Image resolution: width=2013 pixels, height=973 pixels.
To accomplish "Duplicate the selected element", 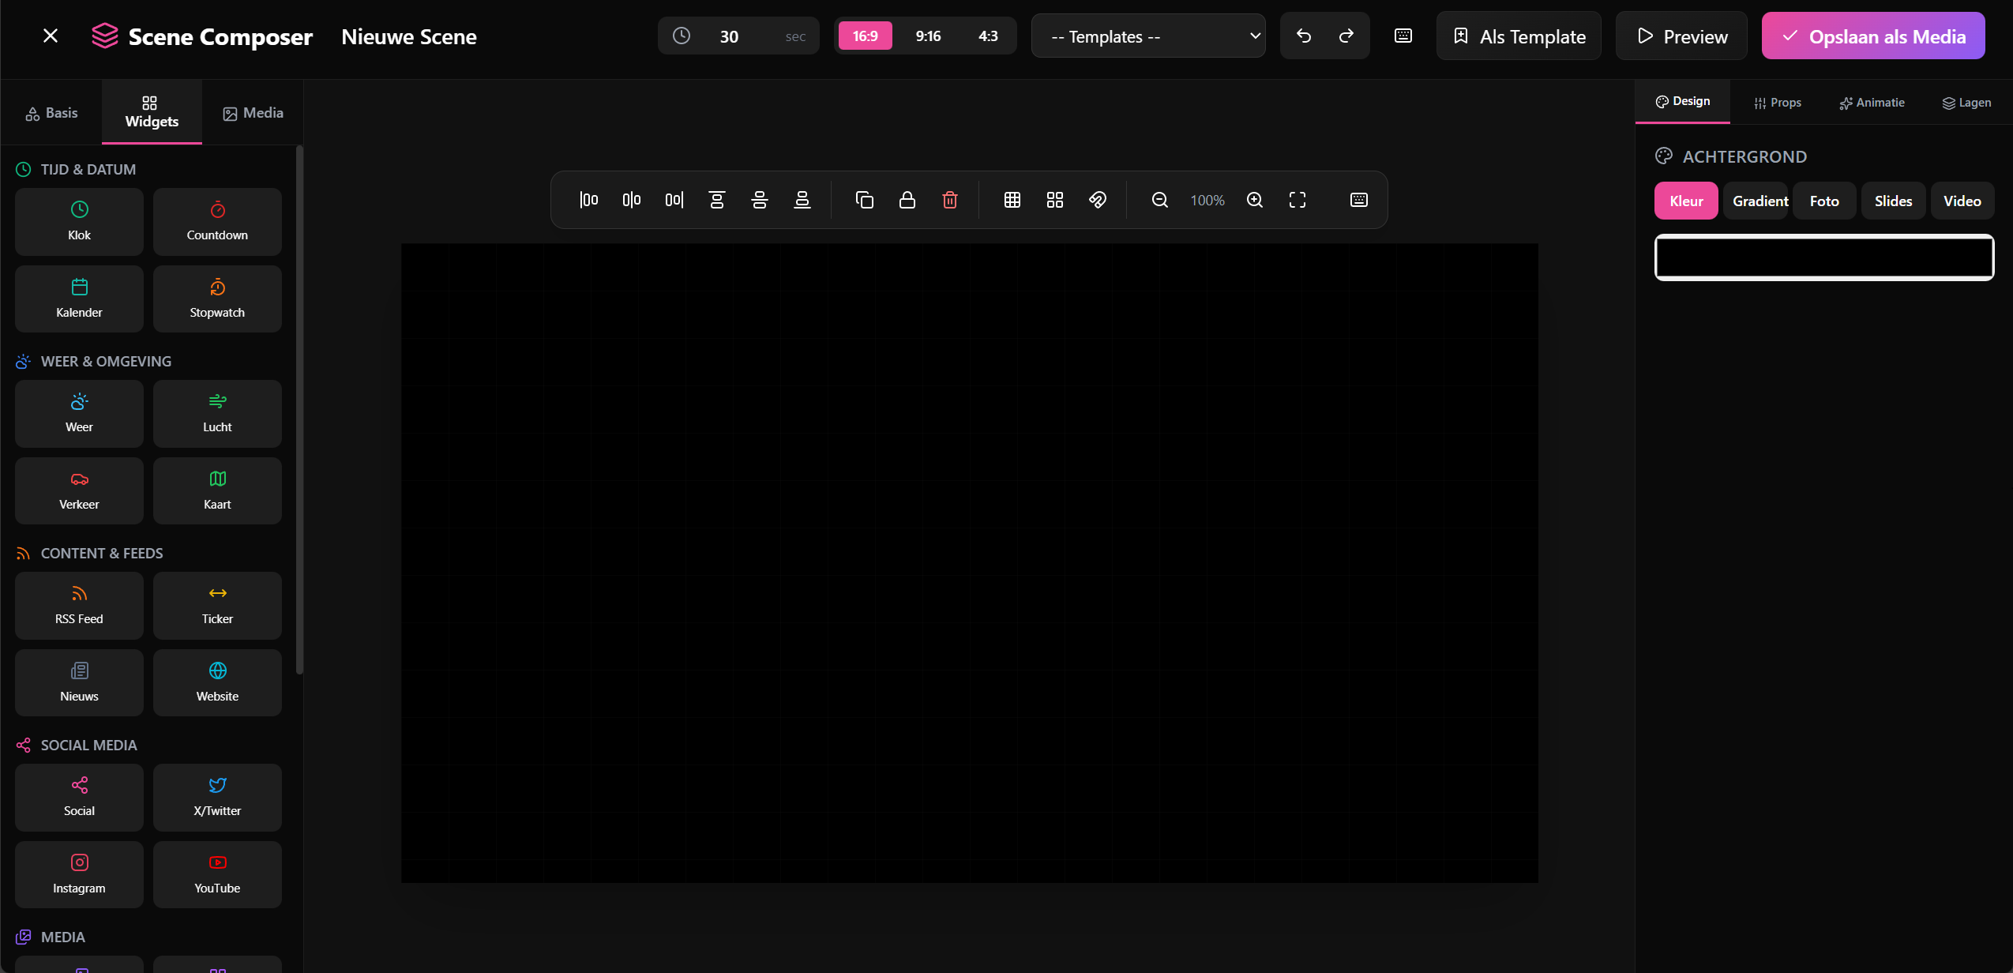I will tap(865, 200).
